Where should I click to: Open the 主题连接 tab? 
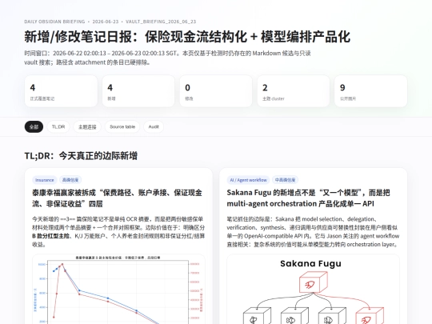pos(87,126)
